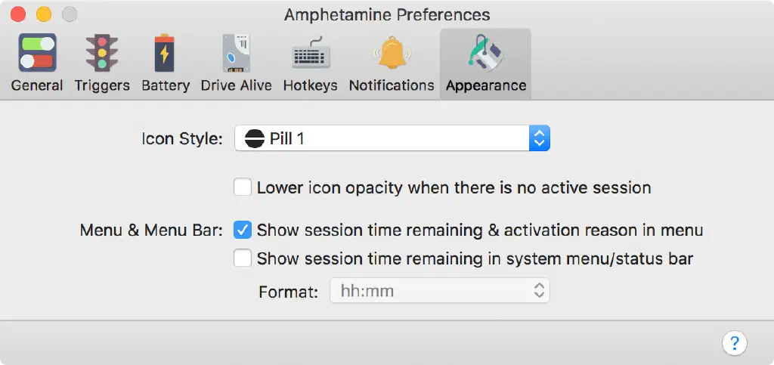Select the Hotkeys keyboard icon
Image resolution: width=774 pixels, height=365 pixels.
[310, 53]
